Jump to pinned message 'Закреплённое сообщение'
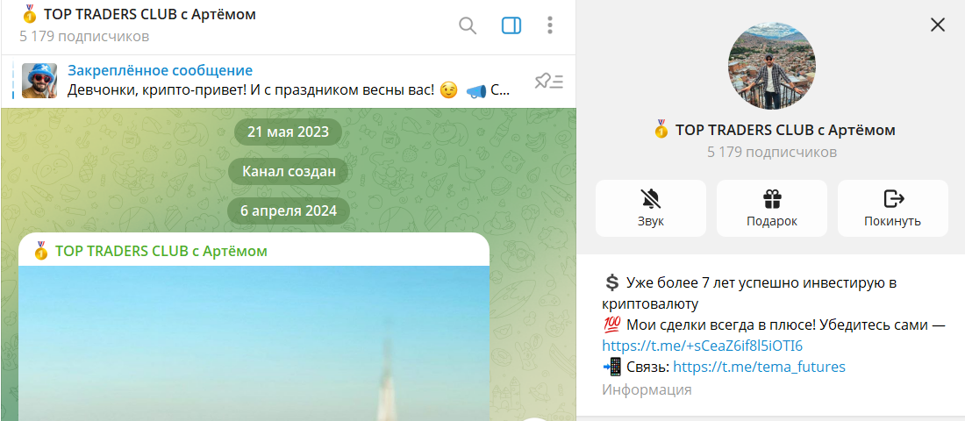This screenshot has width=965, height=421. coord(160,71)
